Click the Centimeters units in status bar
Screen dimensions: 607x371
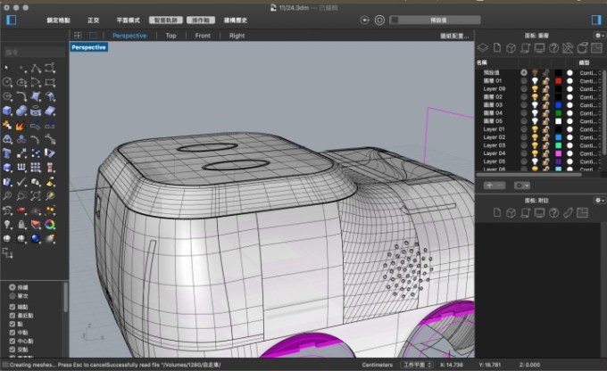(377, 365)
